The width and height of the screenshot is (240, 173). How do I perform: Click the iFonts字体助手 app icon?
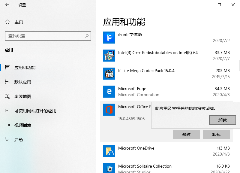(109, 38)
